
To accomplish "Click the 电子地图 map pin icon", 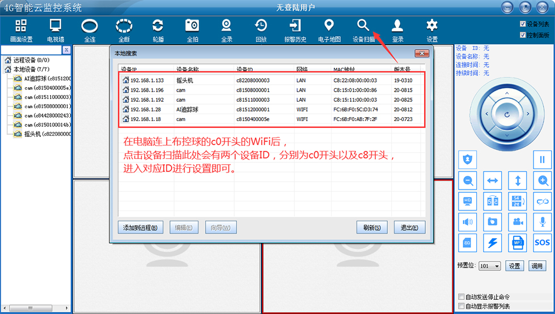I will (329, 30).
